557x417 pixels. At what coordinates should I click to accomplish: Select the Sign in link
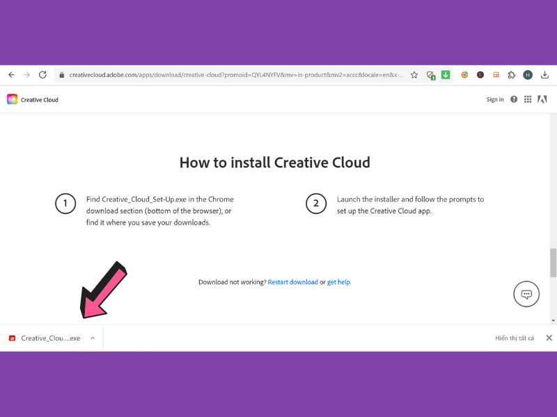(x=494, y=99)
